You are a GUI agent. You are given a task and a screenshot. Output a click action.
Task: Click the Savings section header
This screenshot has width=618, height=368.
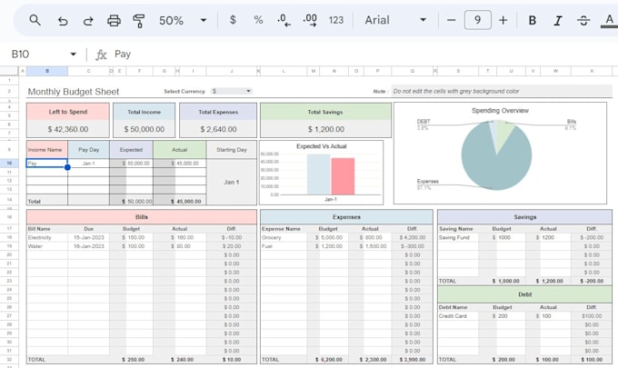(x=525, y=217)
